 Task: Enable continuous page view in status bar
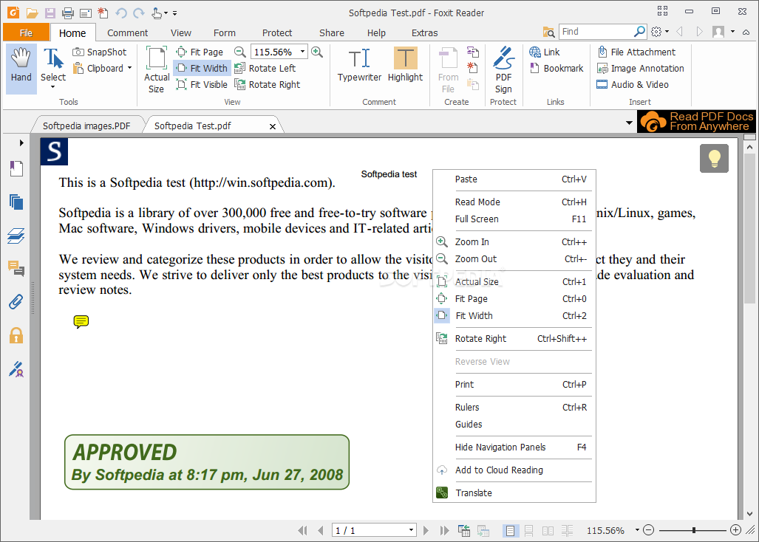point(528,530)
